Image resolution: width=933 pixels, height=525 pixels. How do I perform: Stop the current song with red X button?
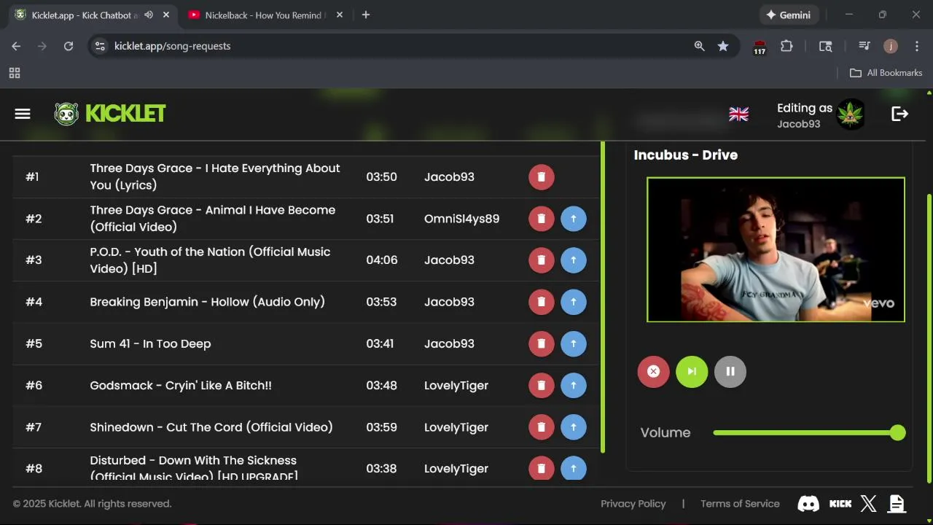653,372
